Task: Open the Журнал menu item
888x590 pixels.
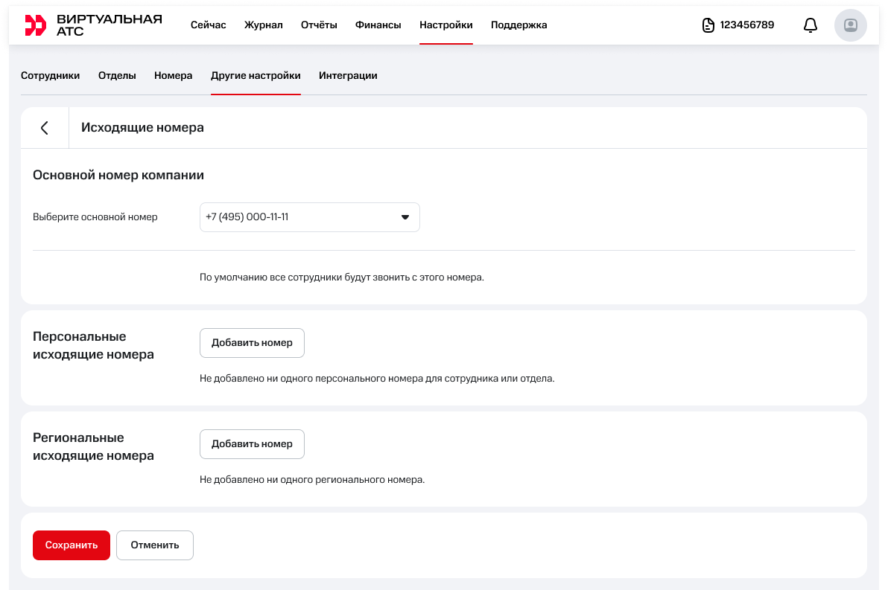Action: pyautogui.click(x=263, y=25)
